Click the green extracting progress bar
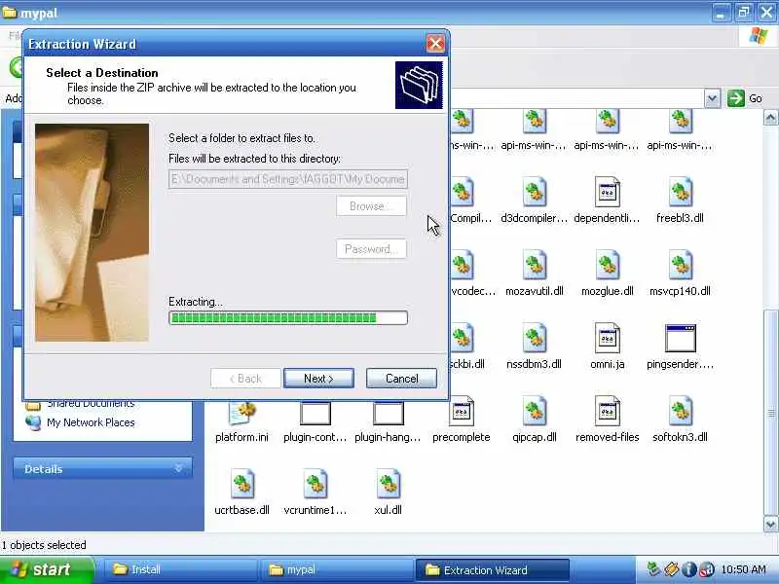Viewport: 779px width, 584px height. [288, 318]
